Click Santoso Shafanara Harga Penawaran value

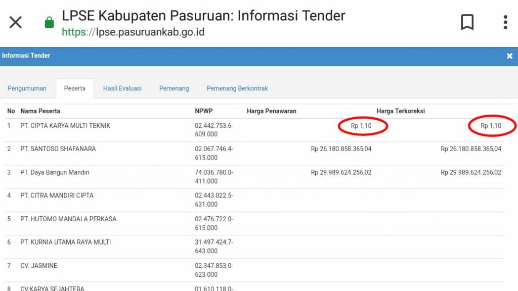pos(341,149)
